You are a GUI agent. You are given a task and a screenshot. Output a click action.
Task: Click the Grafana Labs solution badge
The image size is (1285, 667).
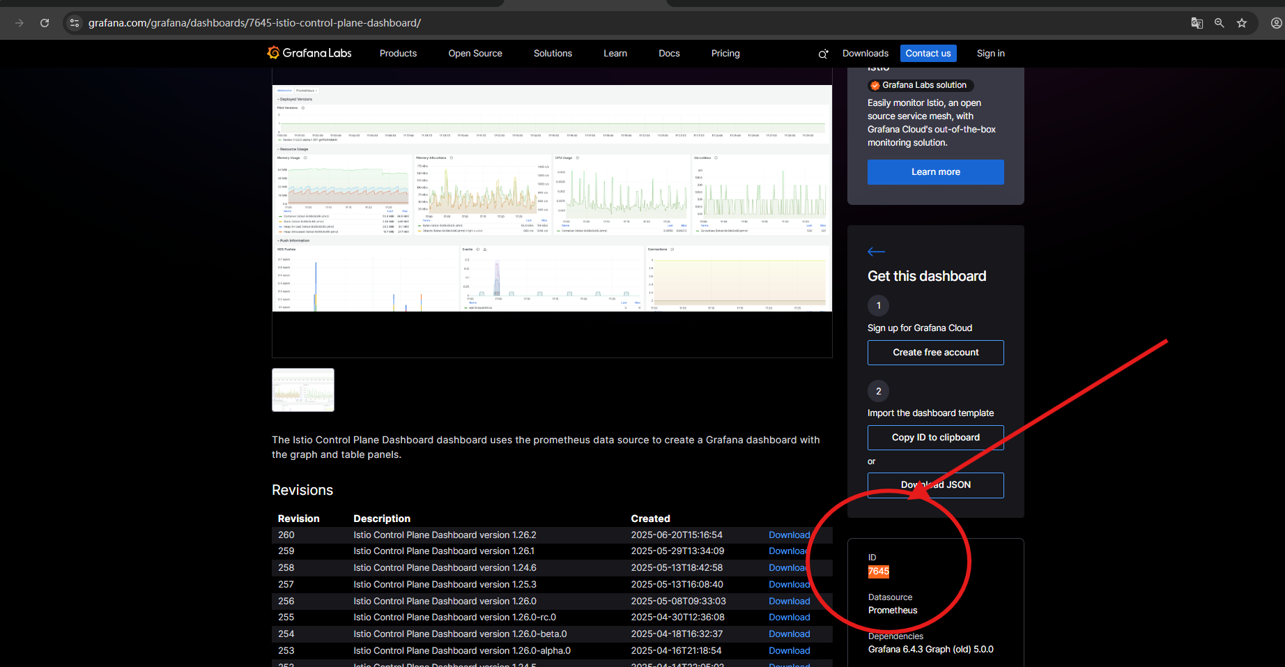(x=921, y=85)
